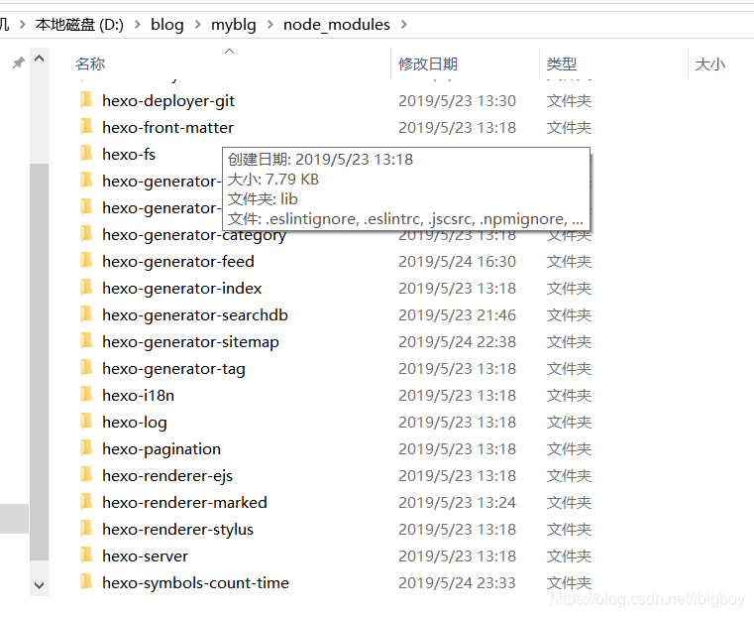Click the pin icon in navigation pane
Screen dimensions: 754x617
point(18,62)
